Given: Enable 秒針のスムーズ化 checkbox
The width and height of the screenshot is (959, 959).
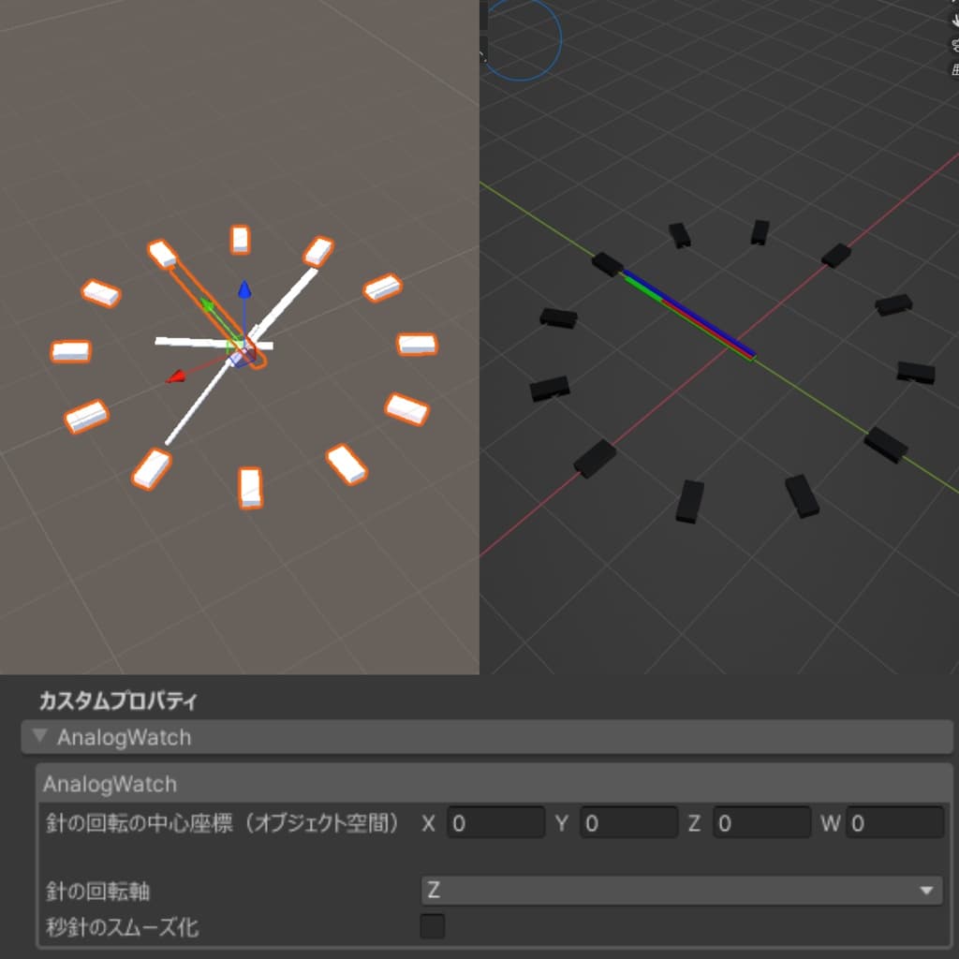Looking at the screenshot, I should 433,926.
